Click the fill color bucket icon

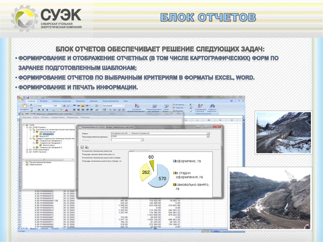61,110
